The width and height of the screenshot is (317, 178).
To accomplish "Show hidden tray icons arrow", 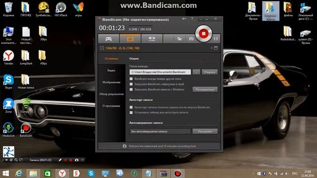I will click(253, 174).
